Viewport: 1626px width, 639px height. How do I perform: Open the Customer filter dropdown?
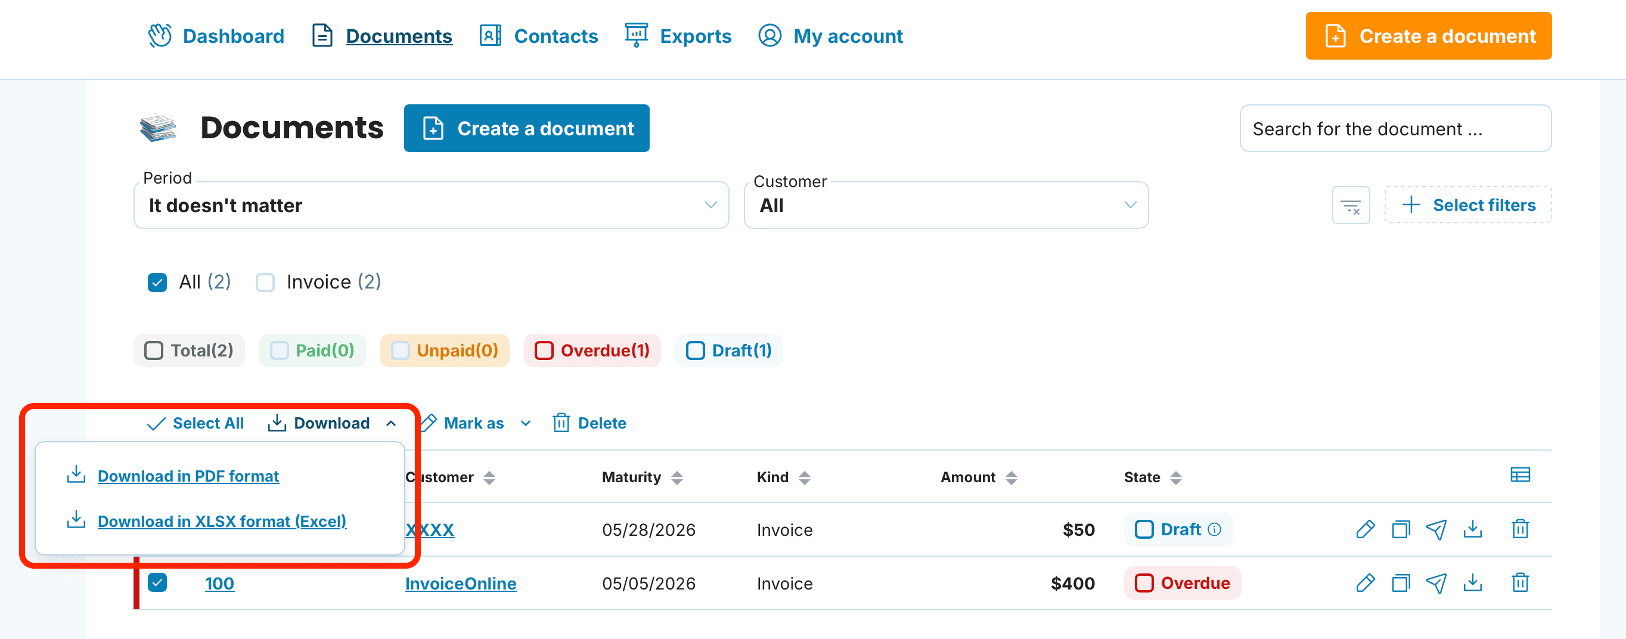pyautogui.click(x=945, y=205)
